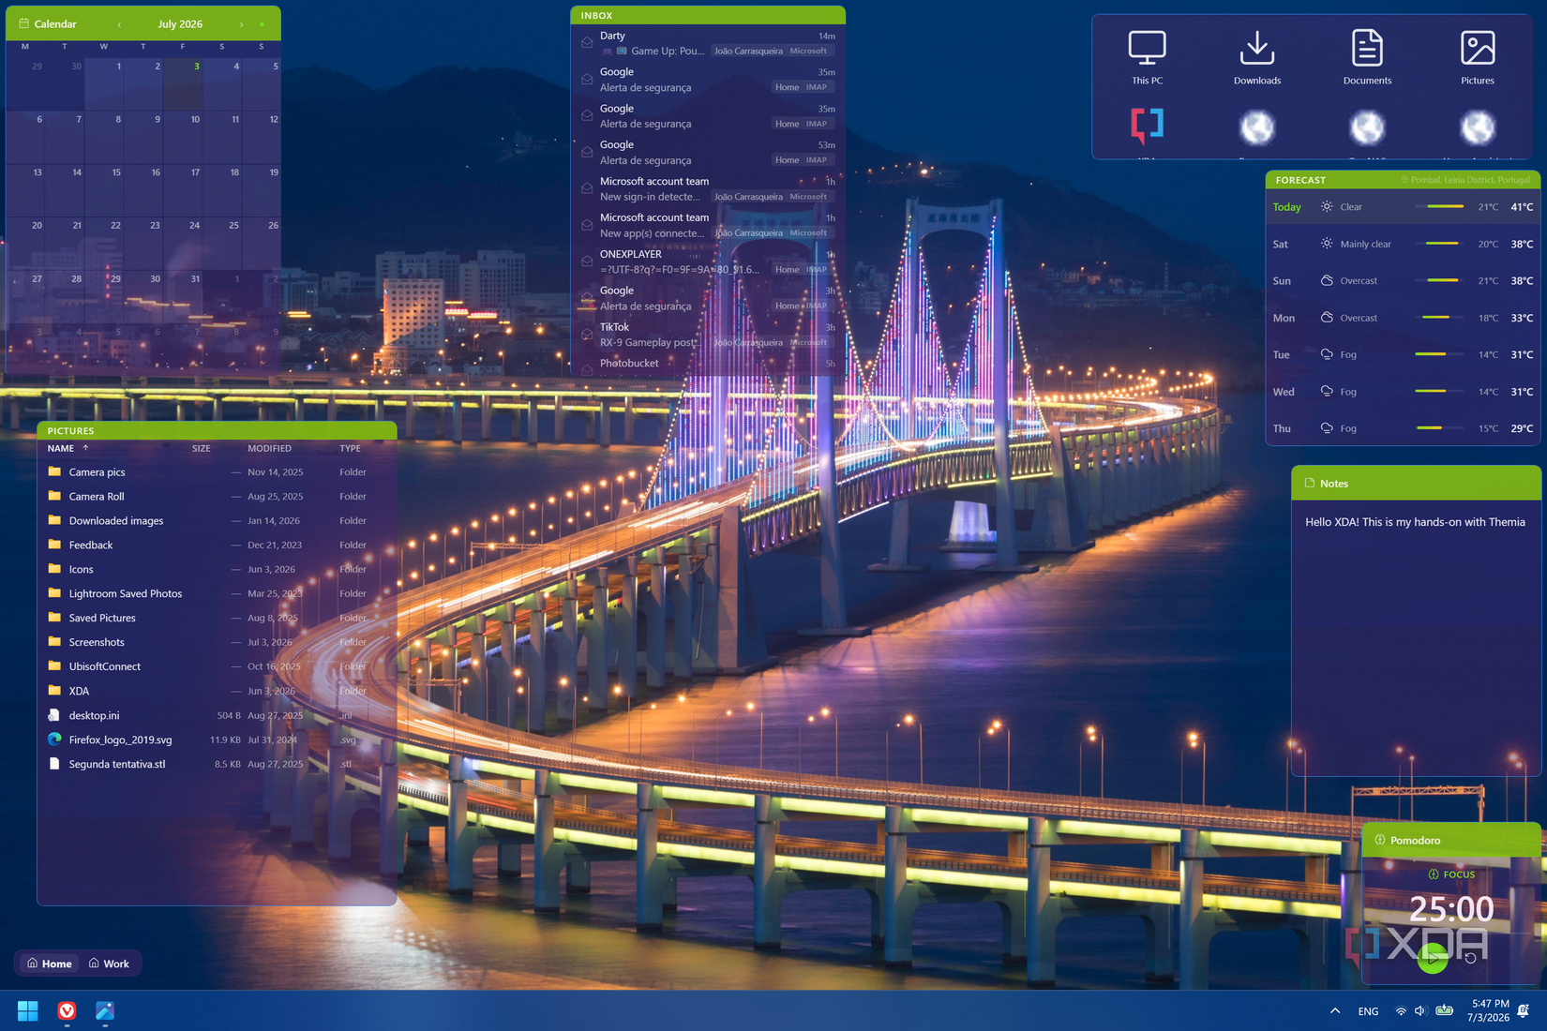The width and height of the screenshot is (1547, 1031).
Task: Sort Pictures list by TYPE column
Action: coord(350,448)
